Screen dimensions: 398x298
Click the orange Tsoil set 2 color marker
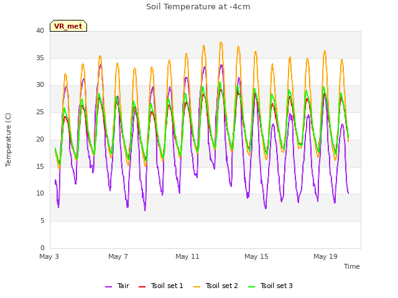(197, 287)
